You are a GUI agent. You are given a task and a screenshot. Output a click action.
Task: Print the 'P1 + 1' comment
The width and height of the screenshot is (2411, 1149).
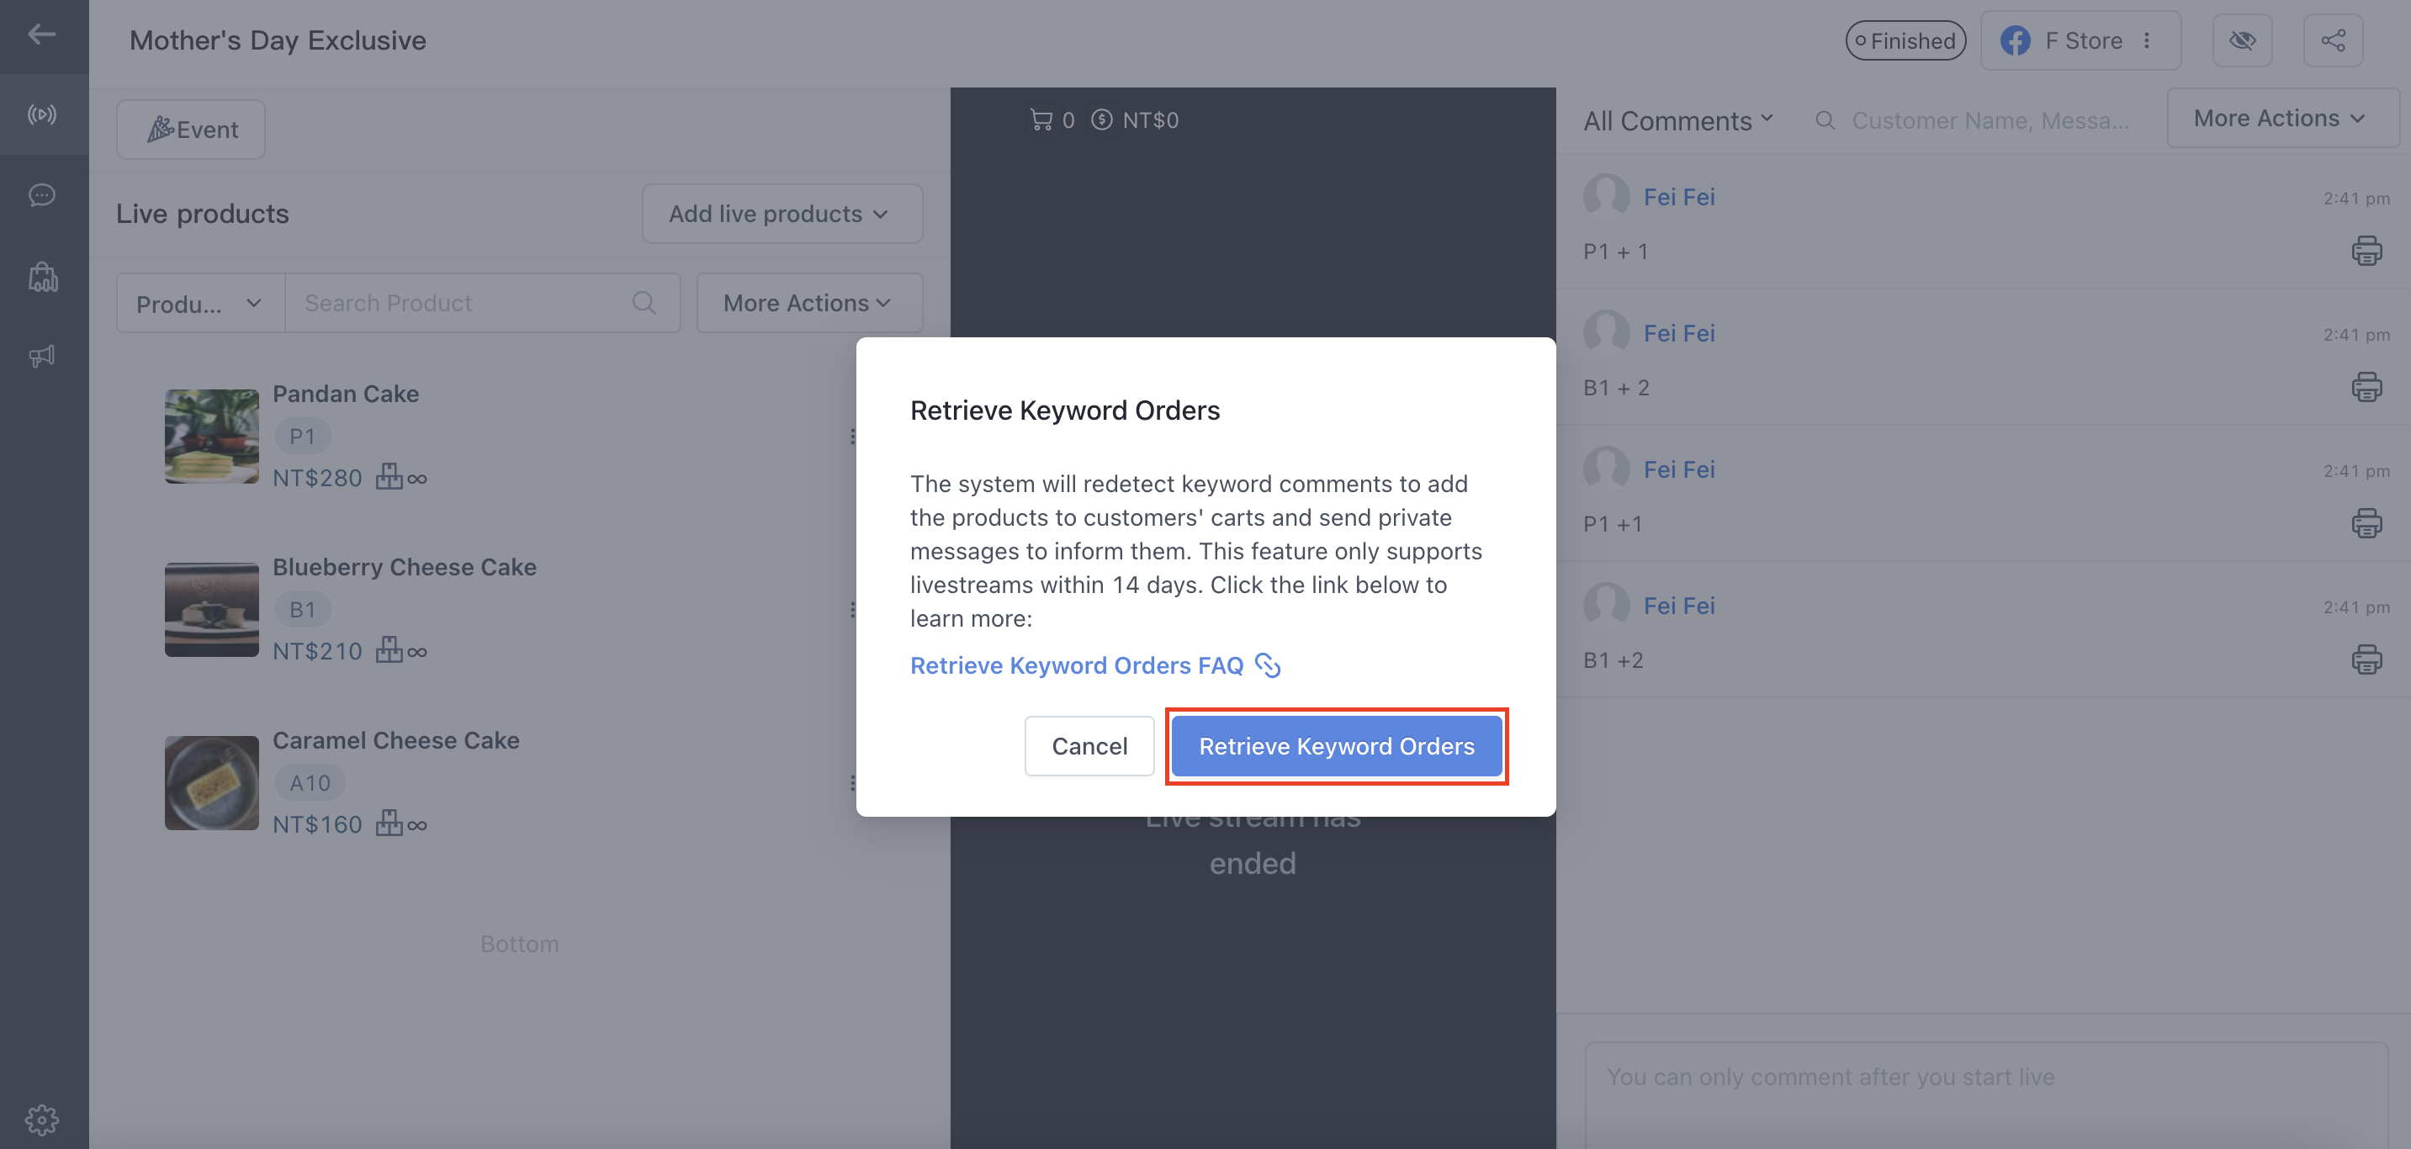click(x=2366, y=251)
